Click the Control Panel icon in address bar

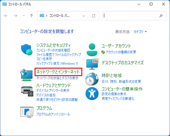pos(42,16)
